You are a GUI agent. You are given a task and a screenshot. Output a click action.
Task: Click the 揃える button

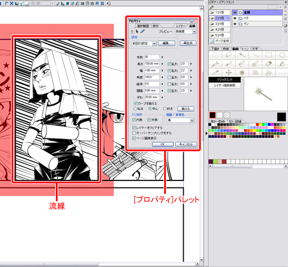(x=185, y=109)
